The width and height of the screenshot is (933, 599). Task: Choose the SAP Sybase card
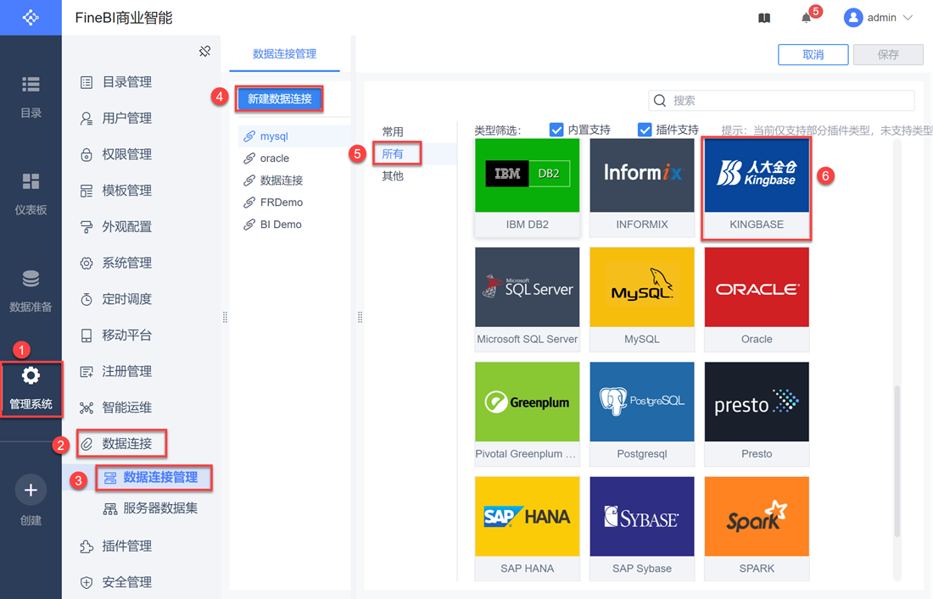click(642, 529)
